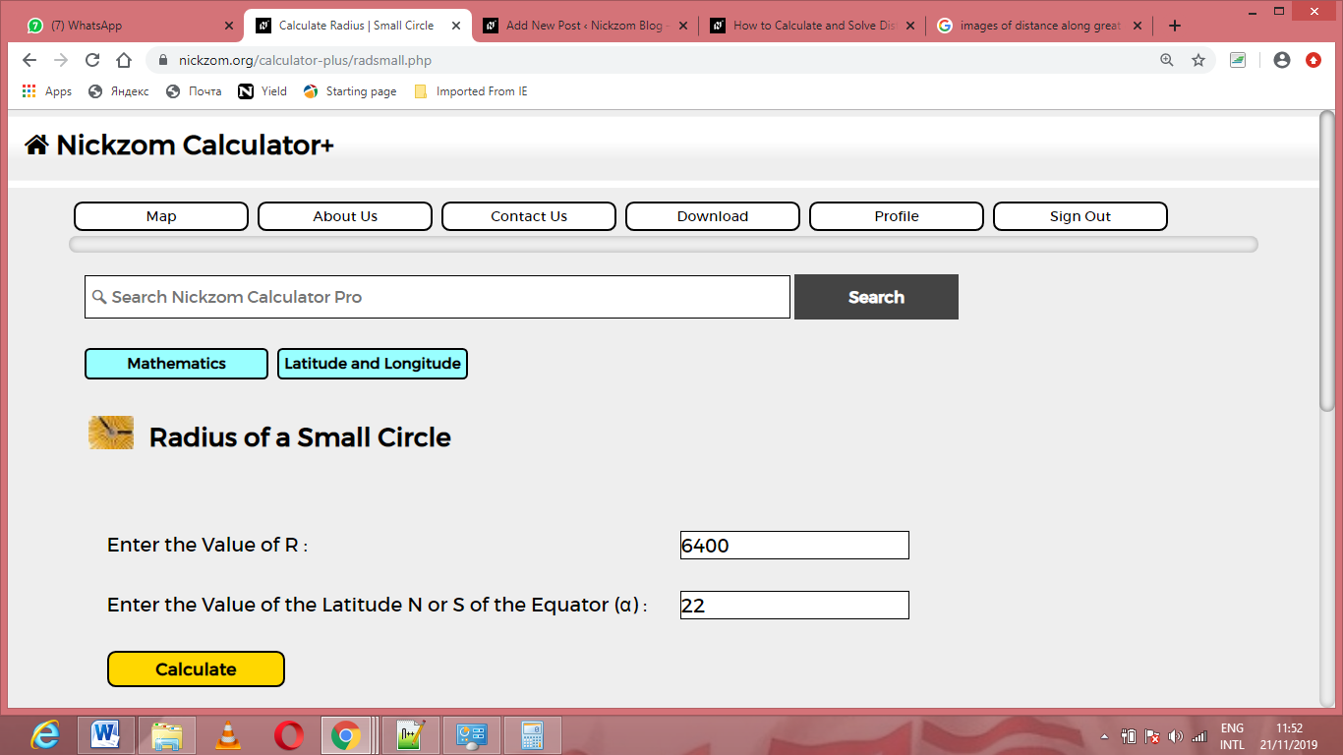
Task: Open Microsoft Word from the taskbar
Action: 105,734
